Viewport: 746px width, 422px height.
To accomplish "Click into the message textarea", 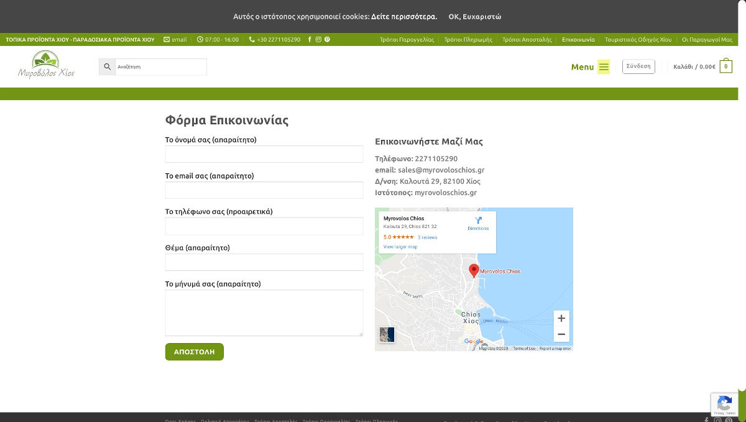I will pos(264,313).
